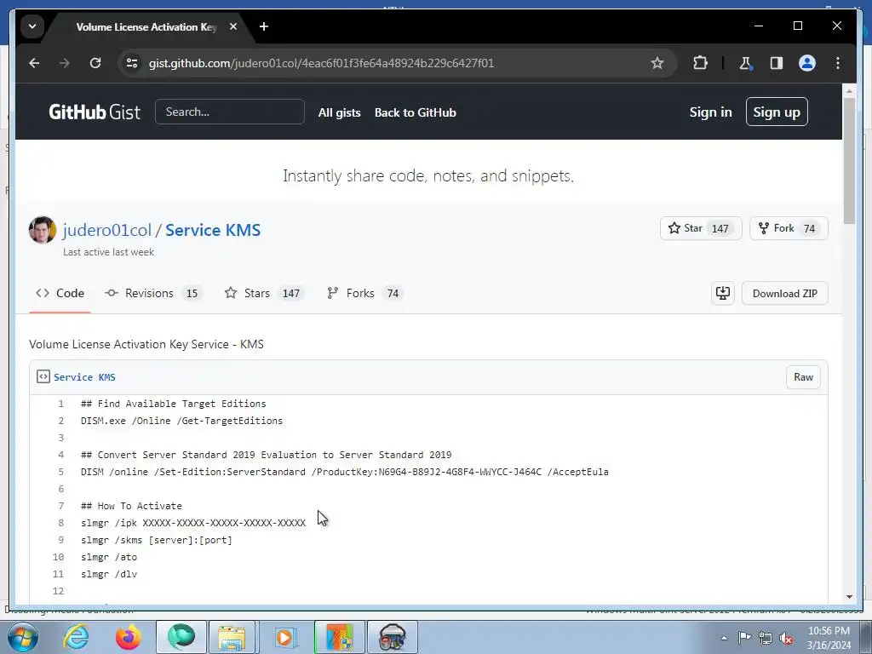Reload the current gist page
Image resolution: width=872 pixels, height=654 pixels.
point(95,63)
